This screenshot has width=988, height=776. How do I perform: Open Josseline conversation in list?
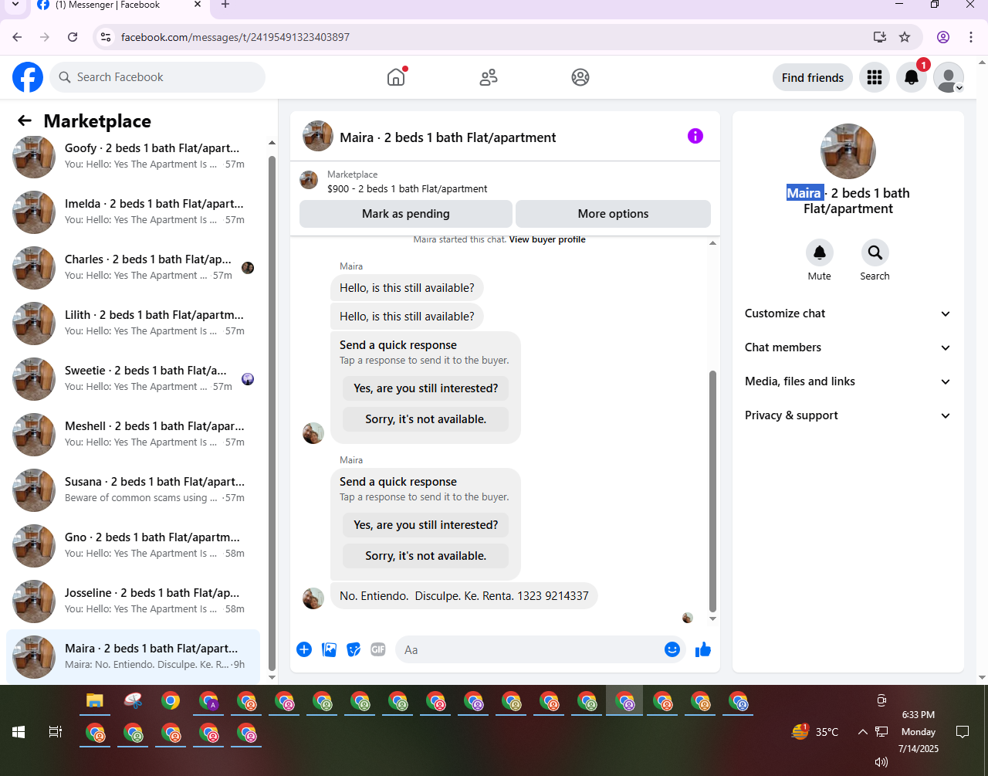[x=133, y=601]
